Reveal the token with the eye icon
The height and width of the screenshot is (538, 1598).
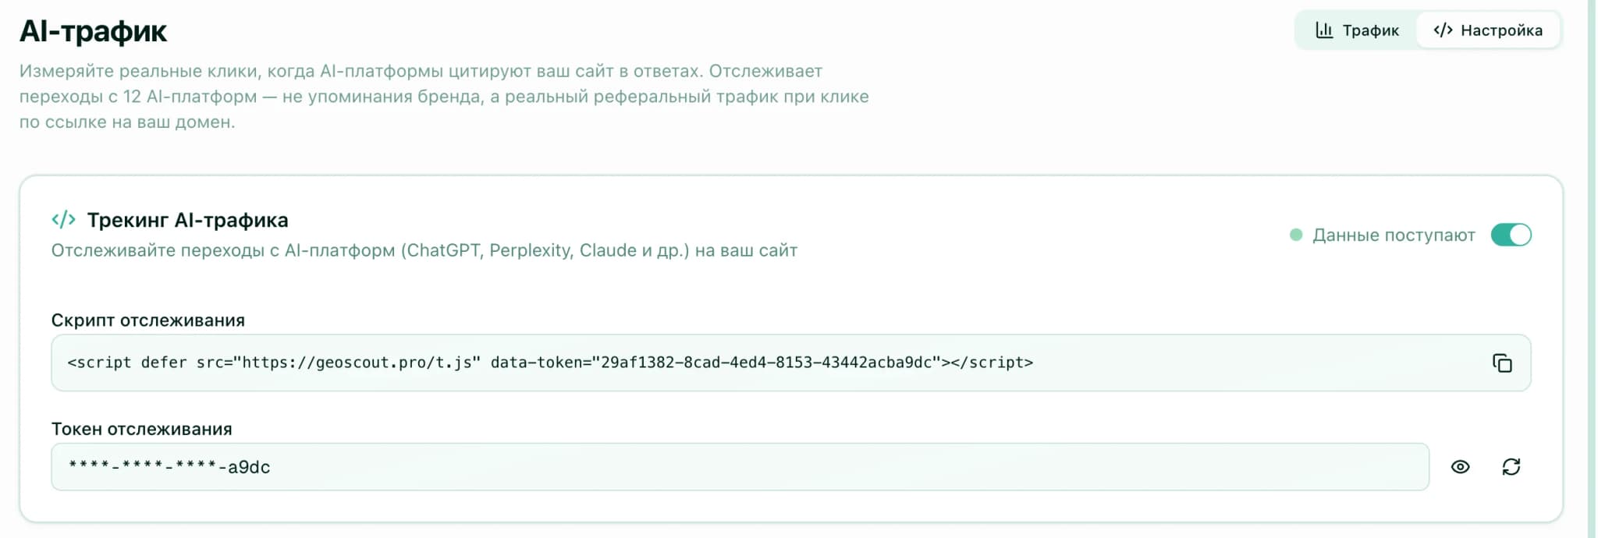(x=1461, y=466)
